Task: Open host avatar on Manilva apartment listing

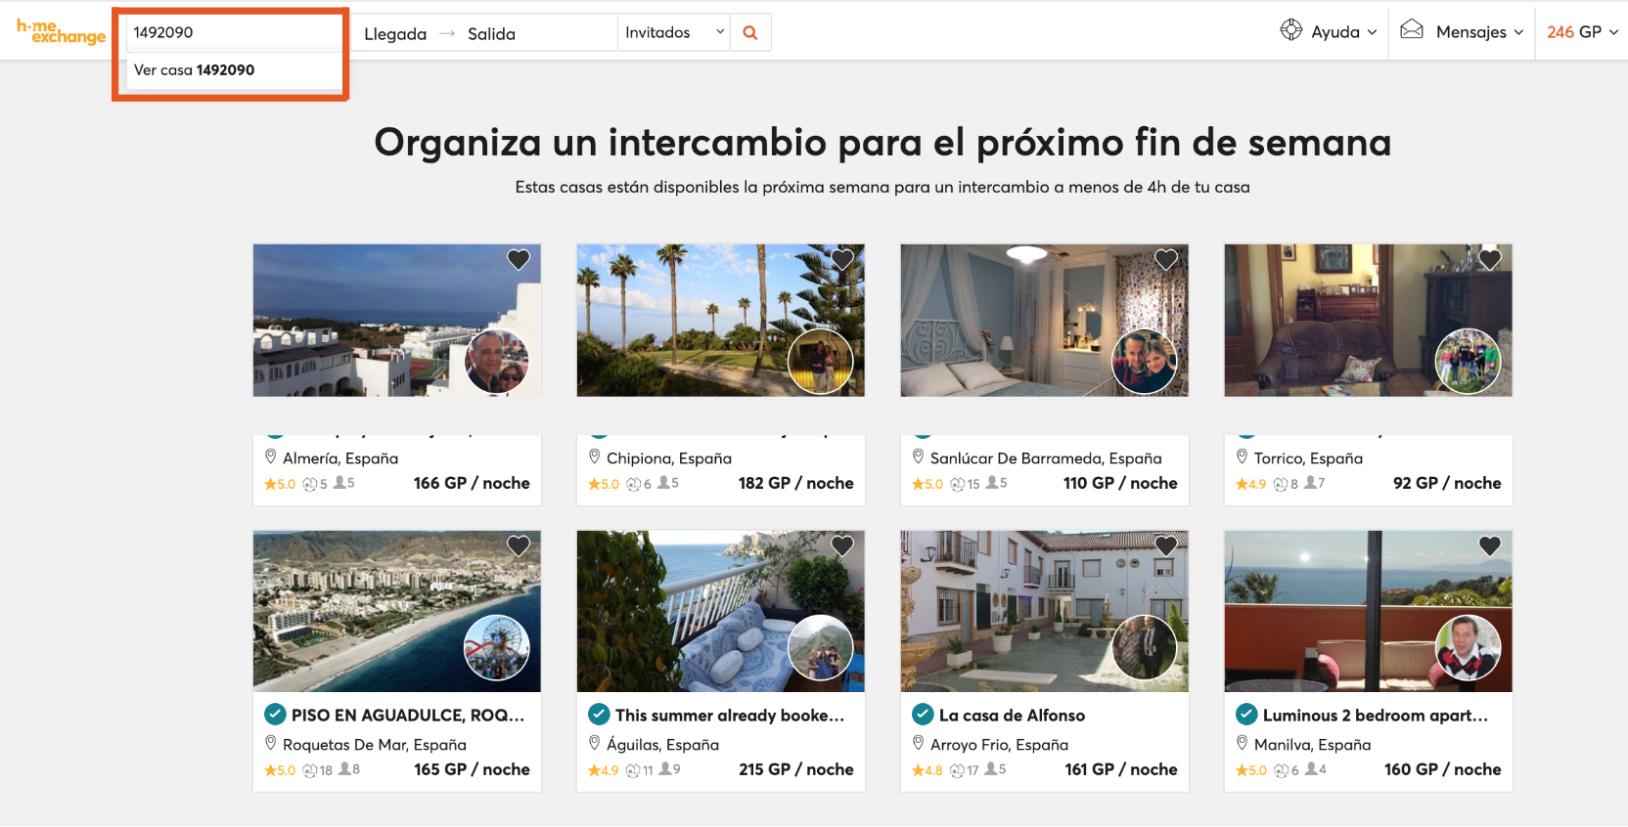Action: 1468,647
